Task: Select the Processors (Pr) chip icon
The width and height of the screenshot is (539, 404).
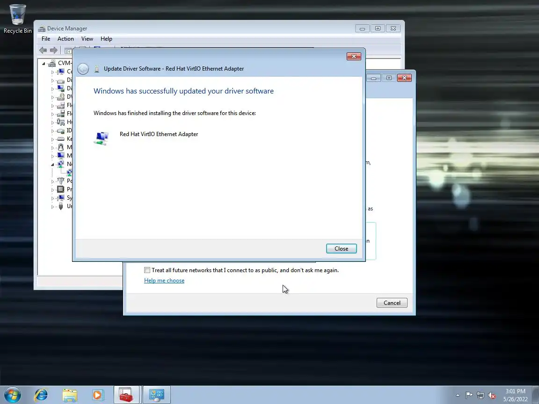Action: coord(60,189)
